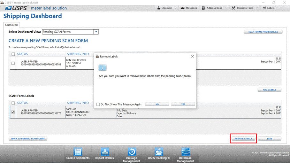This screenshot has height=163, width=290.
Task: Click the info icon in the dialog
Action: point(103,67)
